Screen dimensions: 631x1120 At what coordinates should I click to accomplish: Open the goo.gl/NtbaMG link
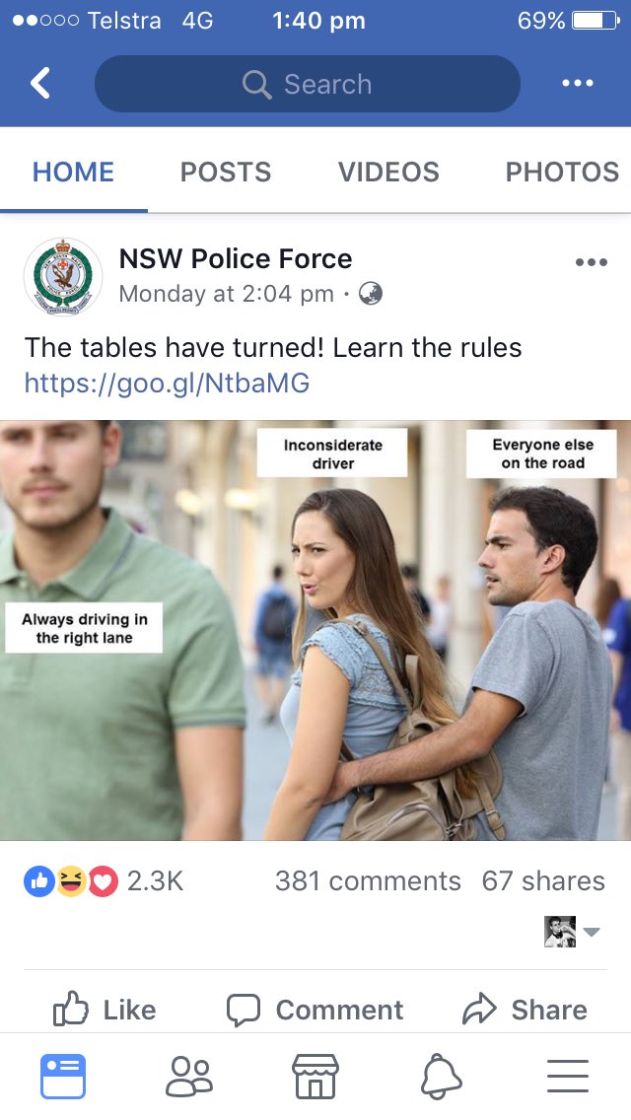[168, 384]
